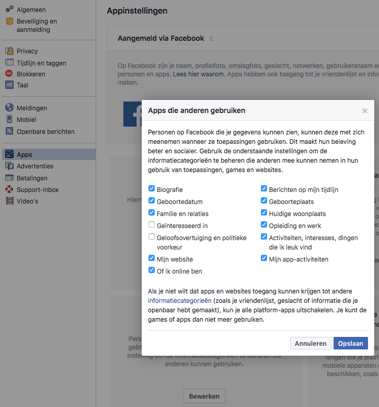Click the Beveiliging en aanmelding shield icon

click(9, 22)
